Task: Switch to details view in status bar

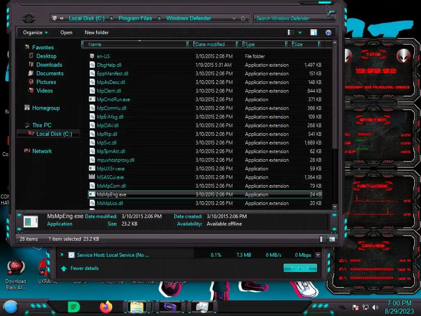Action: coord(323,239)
